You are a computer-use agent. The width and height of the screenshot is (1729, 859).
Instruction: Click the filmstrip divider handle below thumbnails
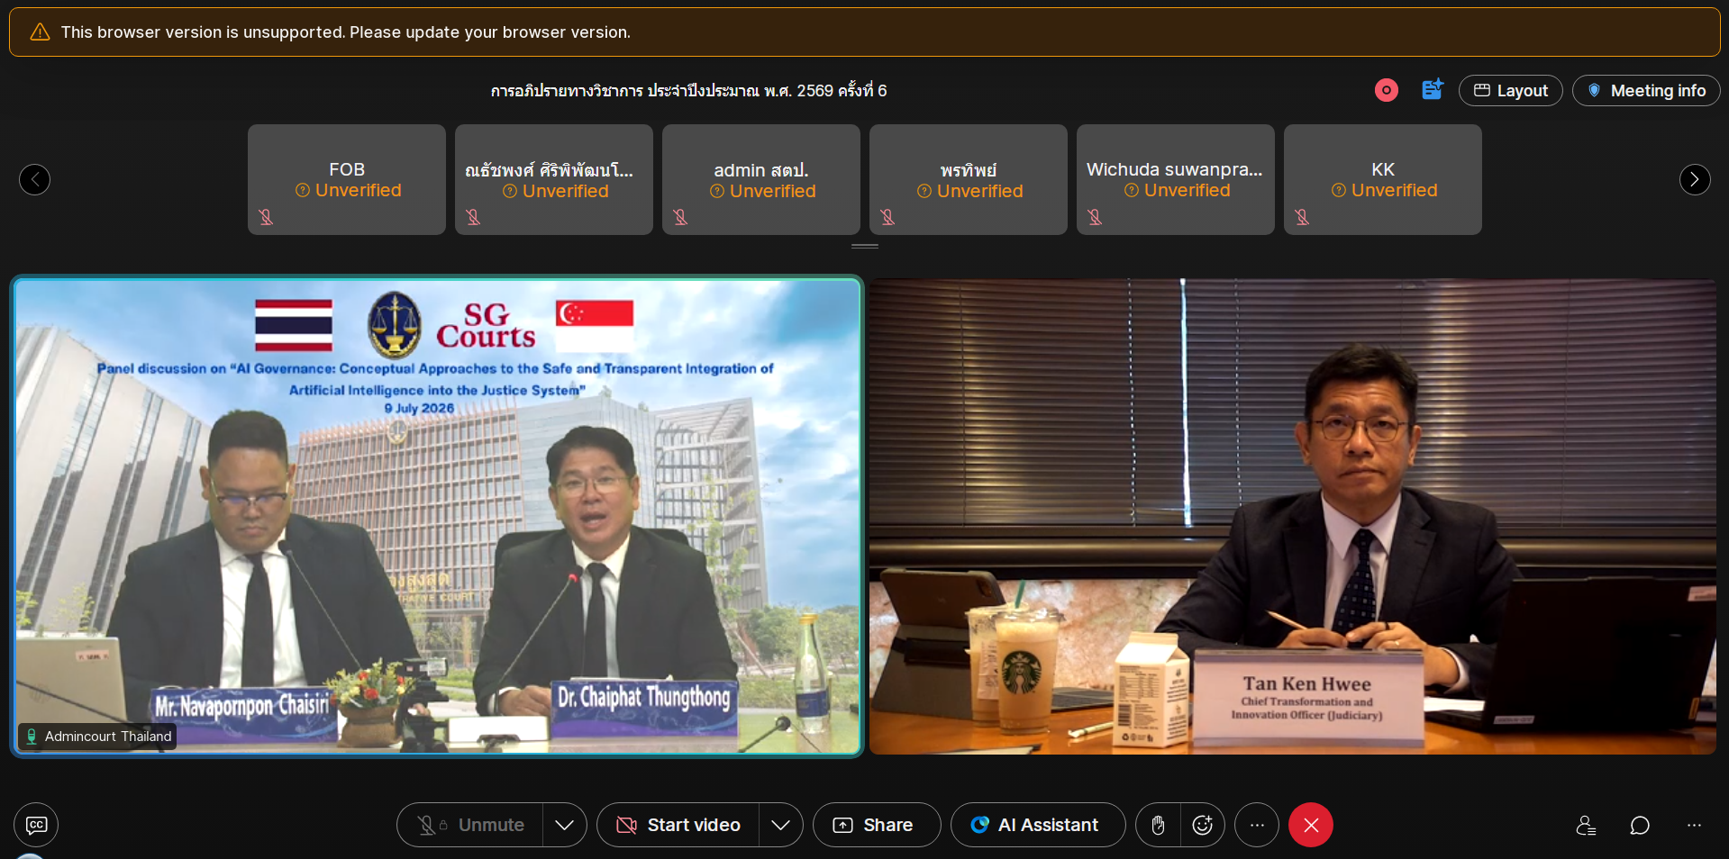[x=865, y=246]
